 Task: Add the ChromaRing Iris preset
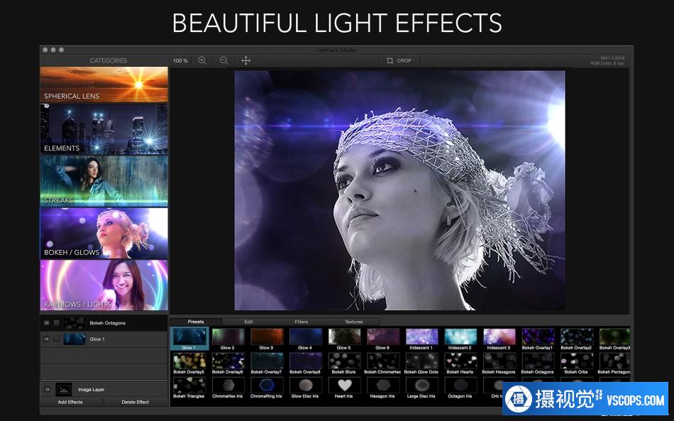(x=267, y=388)
